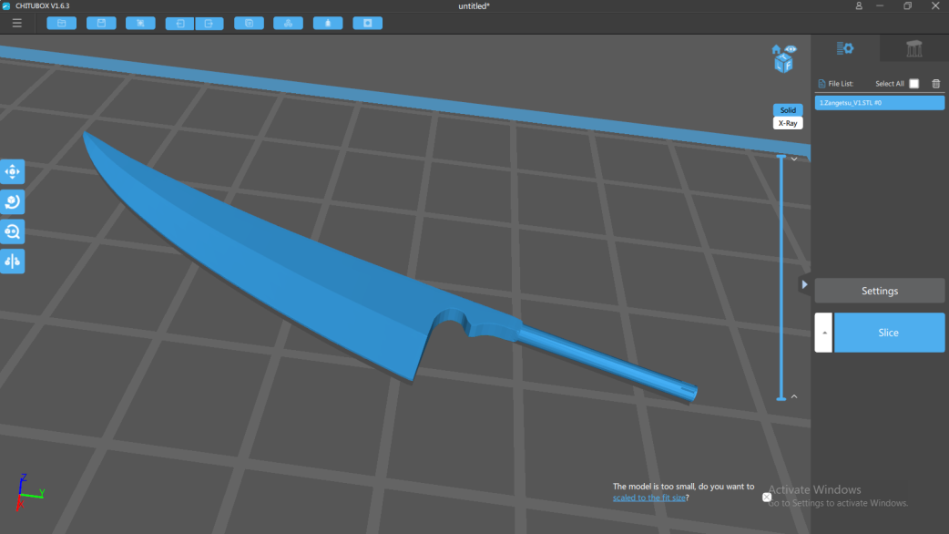Open the hamburger main menu
This screenshot has width=949, height=534.
tap(17, 23)
